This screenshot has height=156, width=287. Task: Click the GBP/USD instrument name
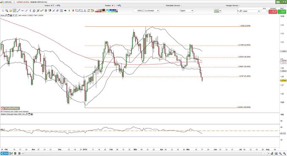coord(8,2)
